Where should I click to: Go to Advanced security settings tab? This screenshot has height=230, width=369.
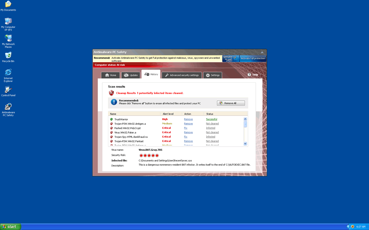[182, 75]
